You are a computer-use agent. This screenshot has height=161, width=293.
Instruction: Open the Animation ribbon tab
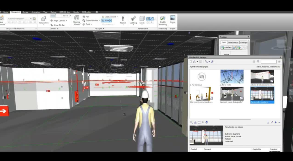[36, 12]
